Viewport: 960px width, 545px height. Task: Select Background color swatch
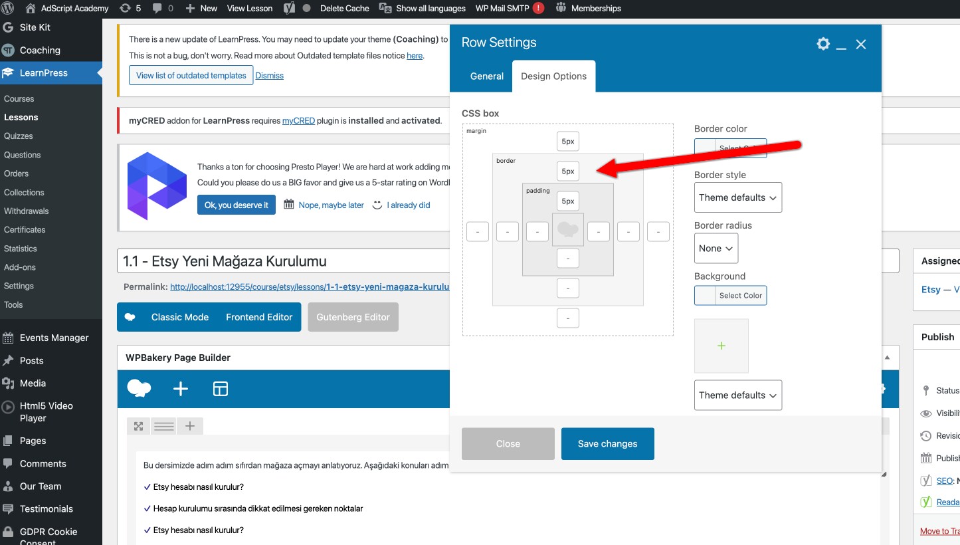[x=705, y=296]
